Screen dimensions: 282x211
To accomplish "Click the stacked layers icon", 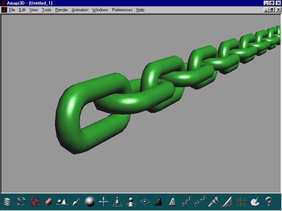I will click(7, 202).
